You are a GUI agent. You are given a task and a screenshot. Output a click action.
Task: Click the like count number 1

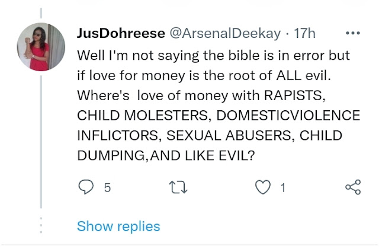point(282,188)
